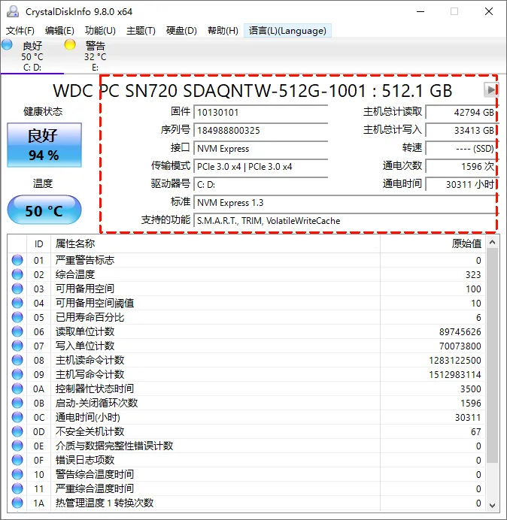Close the CrystalDiskInfo window
Screen dimensions: 507x520
(489, 11)
